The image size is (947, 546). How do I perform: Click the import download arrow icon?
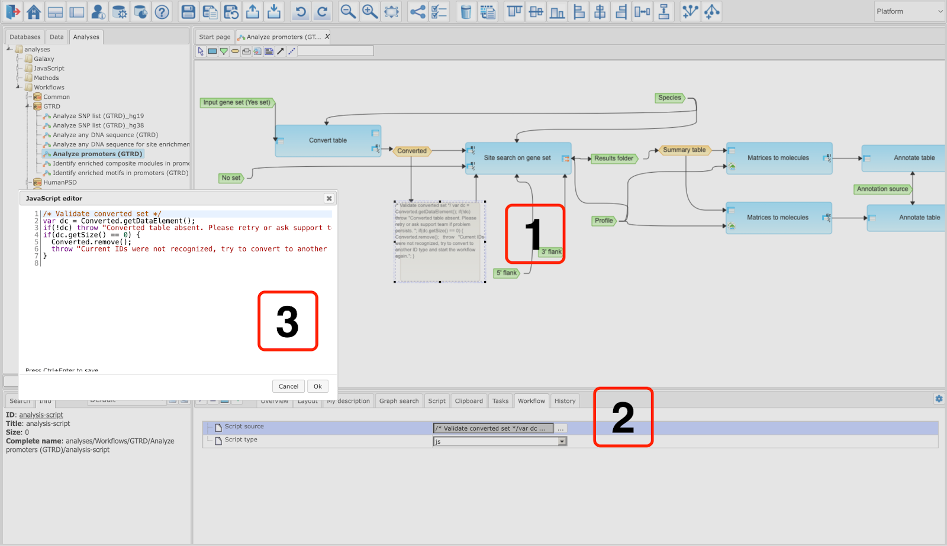[x=273, y=11]
